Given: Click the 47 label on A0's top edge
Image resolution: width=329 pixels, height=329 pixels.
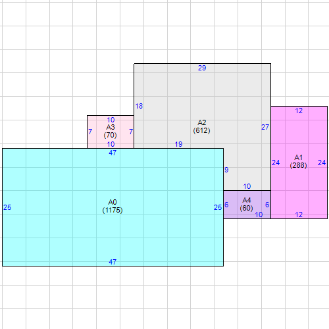Looking at the screenshot, I should click(113, 153).
